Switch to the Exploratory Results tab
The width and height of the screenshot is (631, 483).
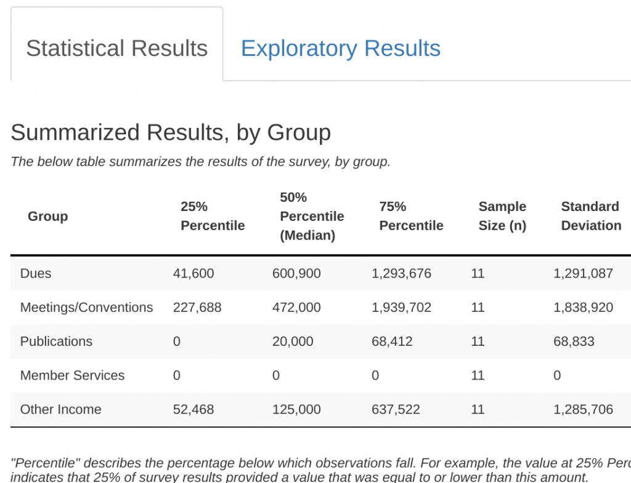[340, 48]
